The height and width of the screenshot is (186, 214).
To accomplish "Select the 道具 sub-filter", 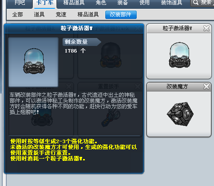I will point(39,15).
